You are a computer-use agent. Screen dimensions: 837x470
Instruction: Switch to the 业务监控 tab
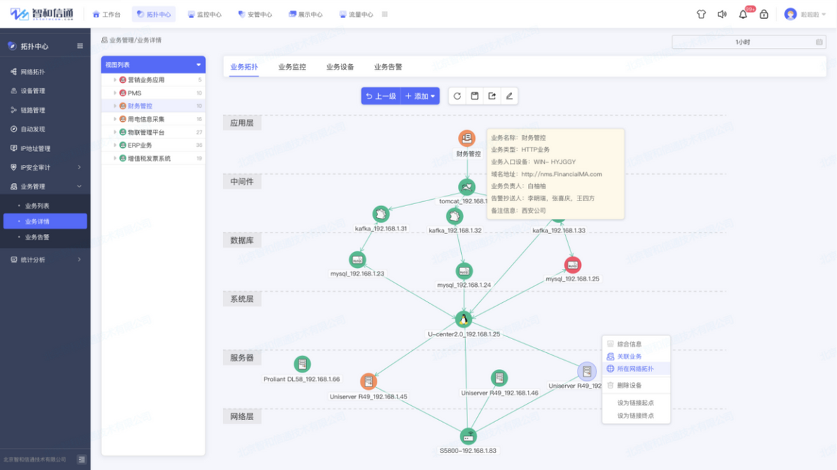click(292, 67)
